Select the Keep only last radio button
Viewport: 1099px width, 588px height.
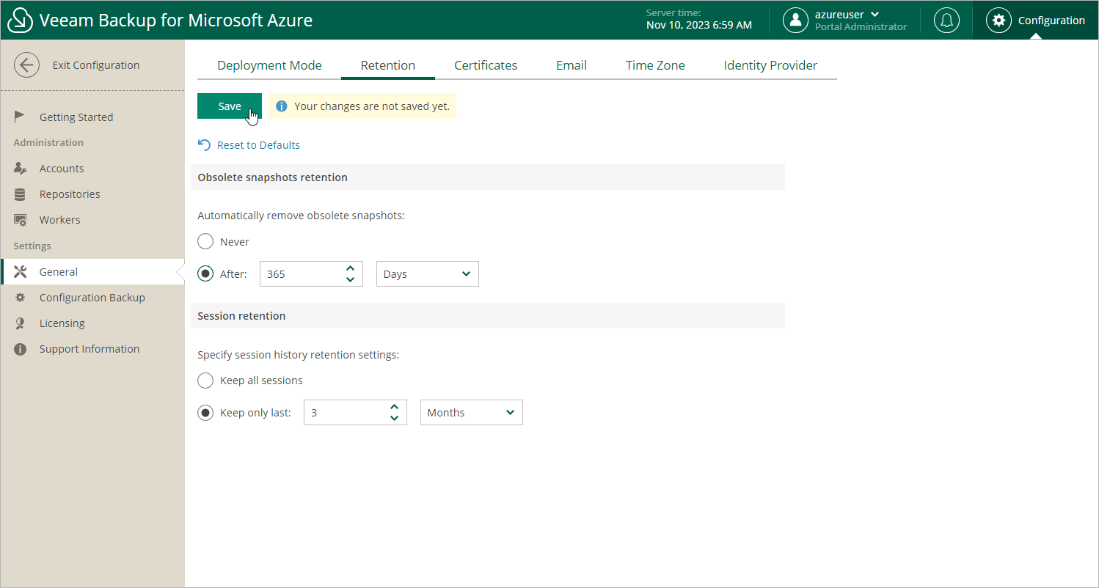(x=206, y=413)
